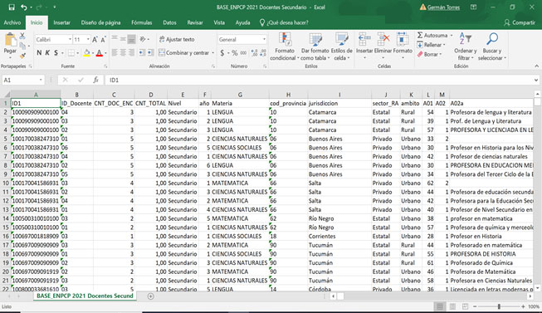Collapse the ribbon with the chevron

pos(536,66)
